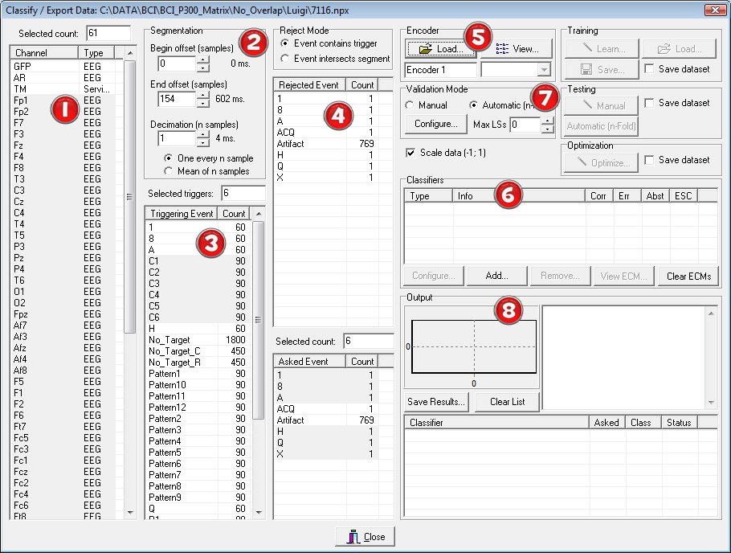Select the Pattern10 triggering event

click(198, 385)
